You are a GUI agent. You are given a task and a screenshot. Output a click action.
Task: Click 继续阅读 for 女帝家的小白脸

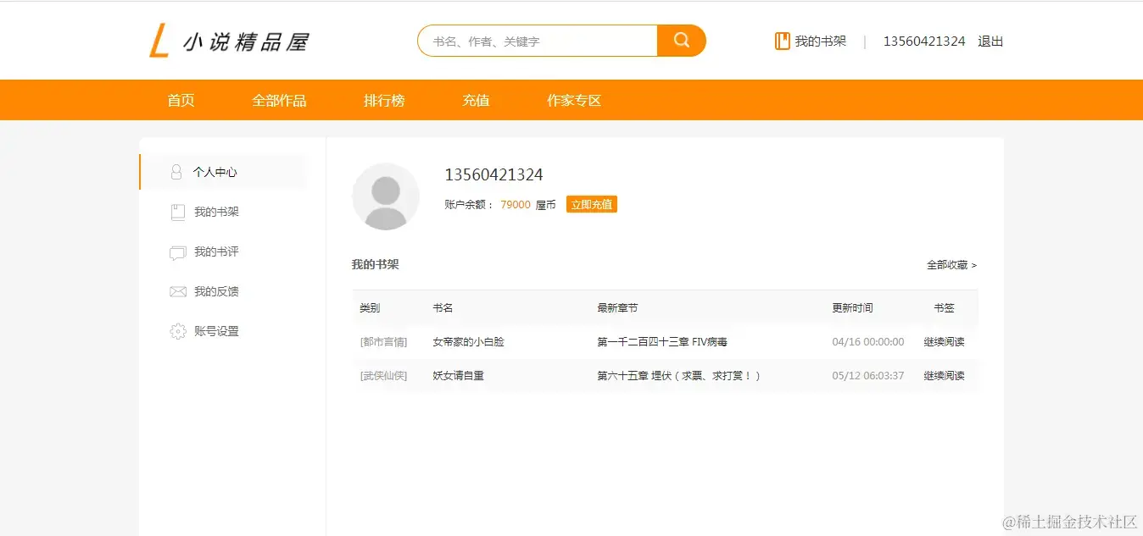(x=944, y=342)
